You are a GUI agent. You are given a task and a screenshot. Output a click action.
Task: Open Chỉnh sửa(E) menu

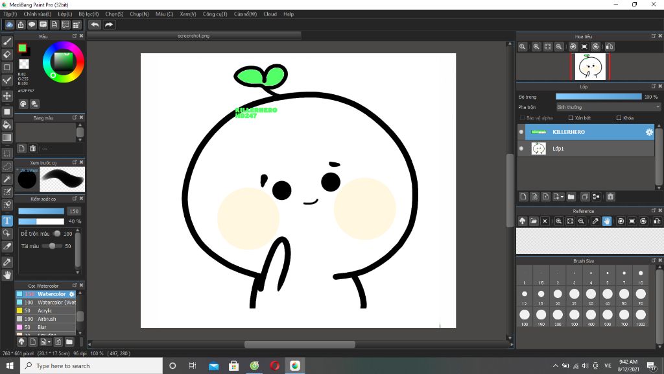tap(37, 14)
